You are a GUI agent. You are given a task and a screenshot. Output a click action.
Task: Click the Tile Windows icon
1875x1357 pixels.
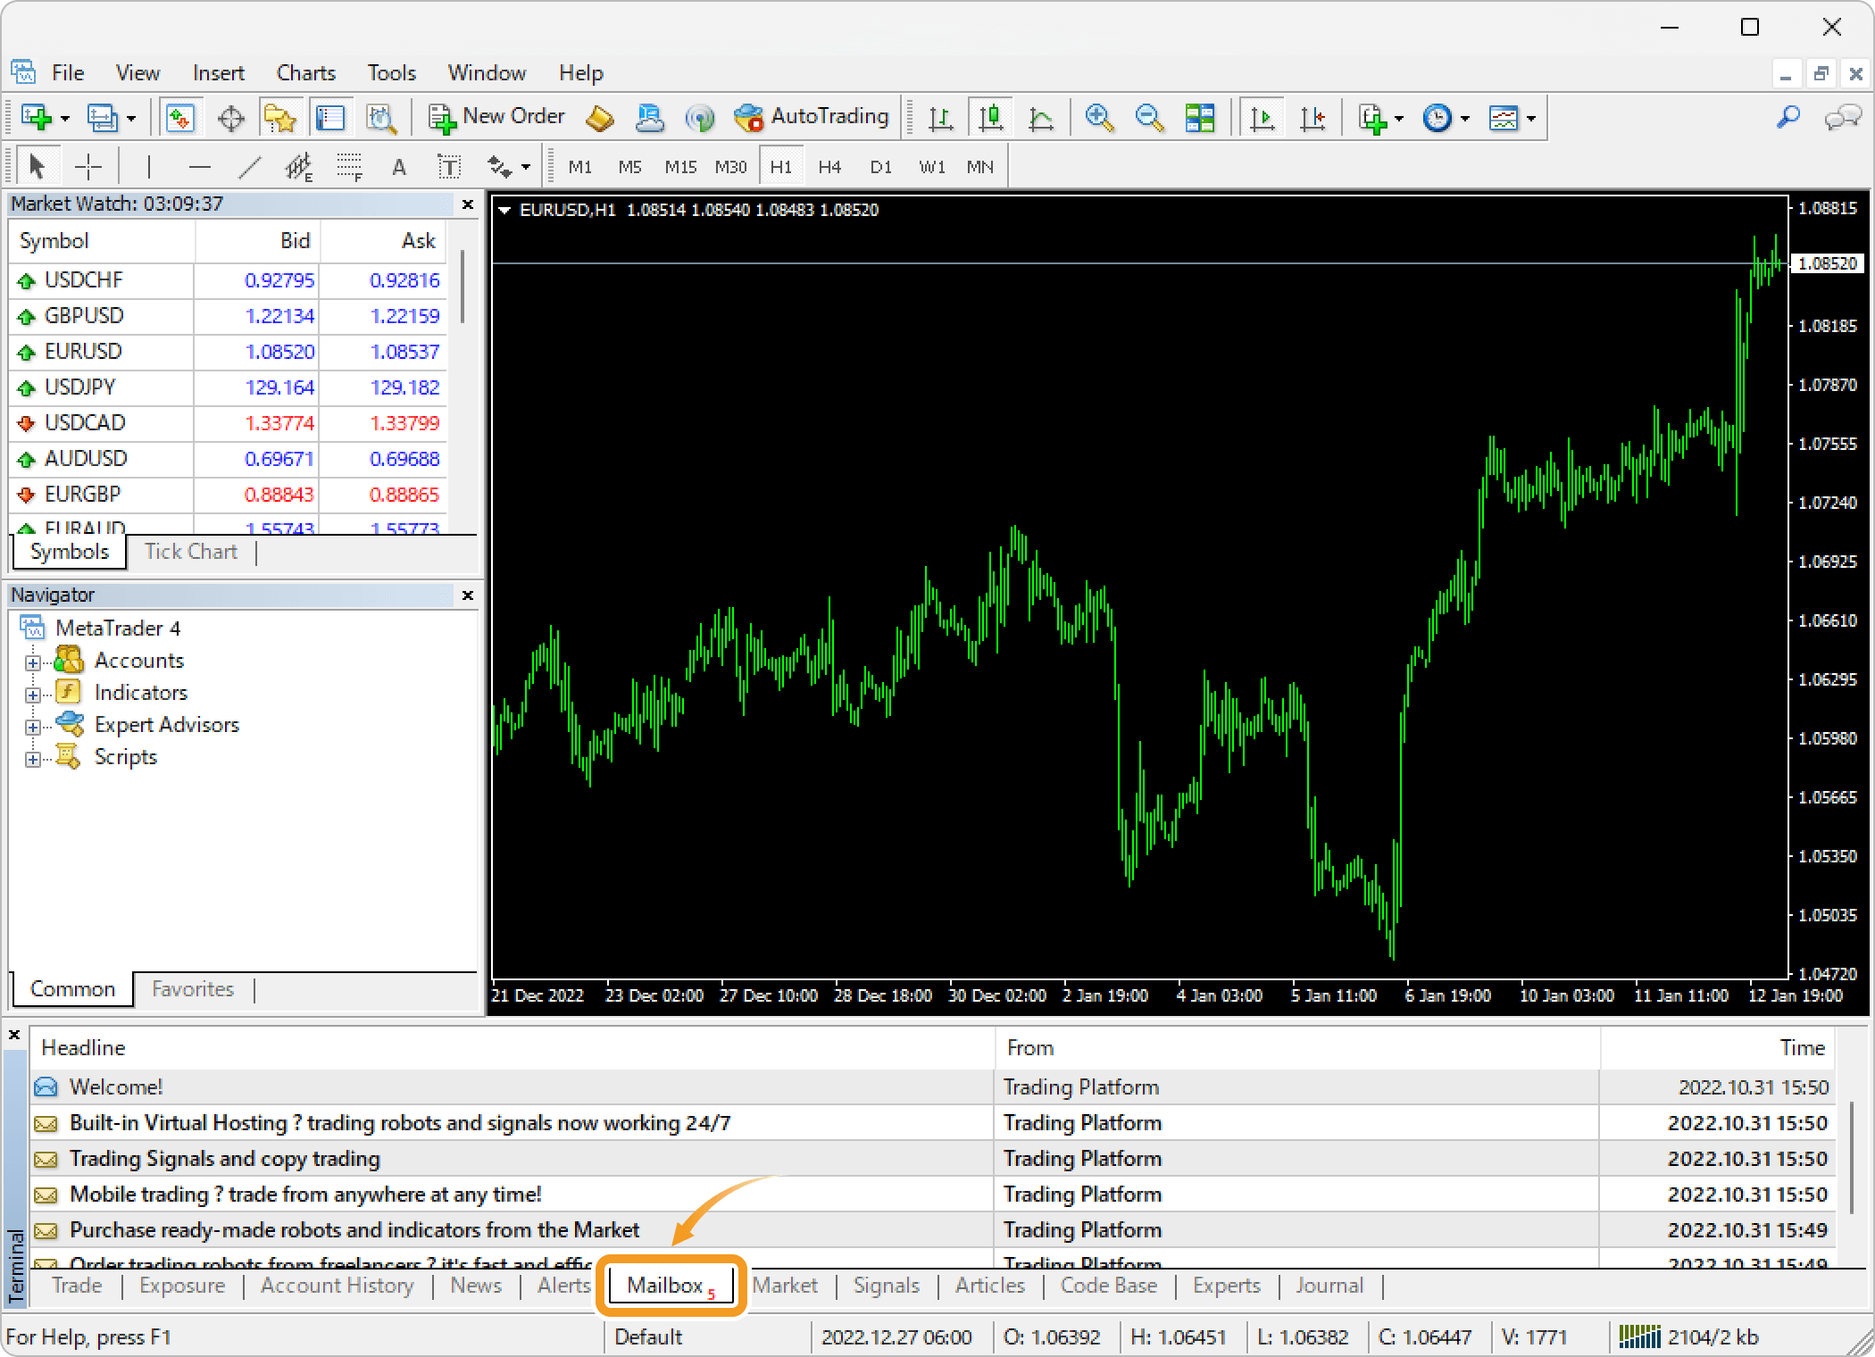(x=1199, y=117)
